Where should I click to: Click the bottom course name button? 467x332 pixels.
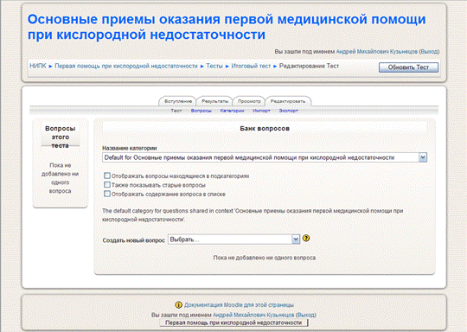[x=233, y=322]
